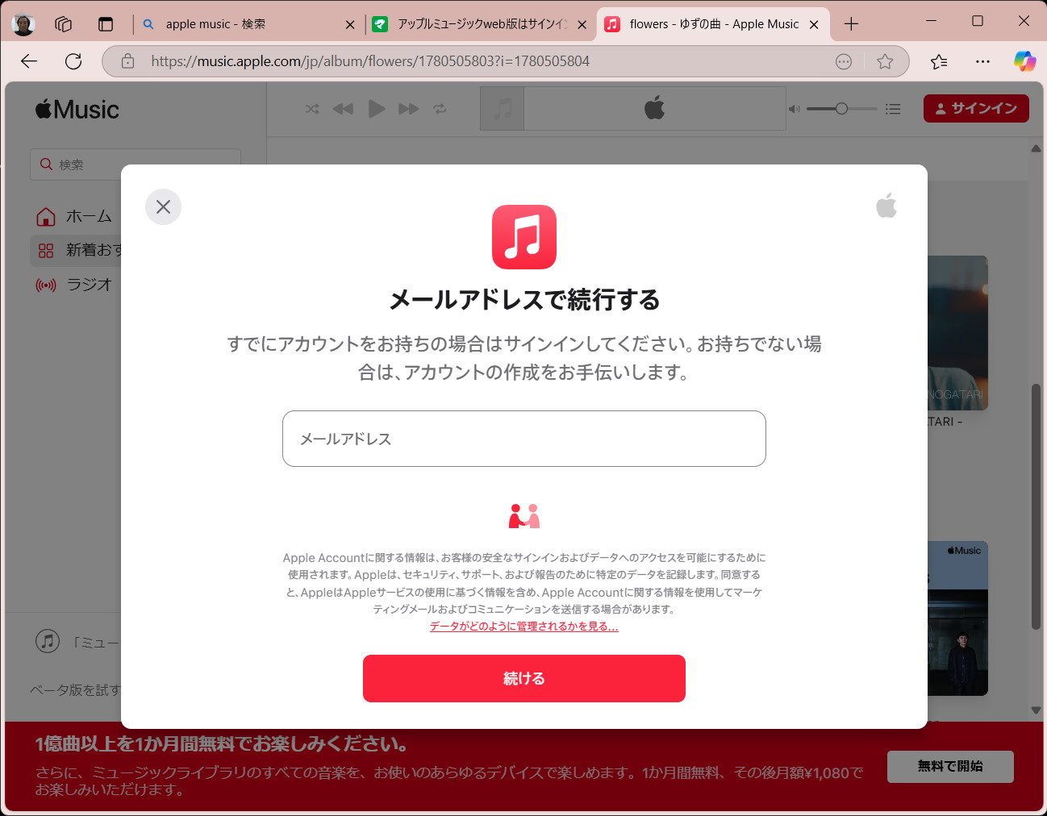Open a new browser tab
1047x816 pixels.
click(x=851, y=24)
